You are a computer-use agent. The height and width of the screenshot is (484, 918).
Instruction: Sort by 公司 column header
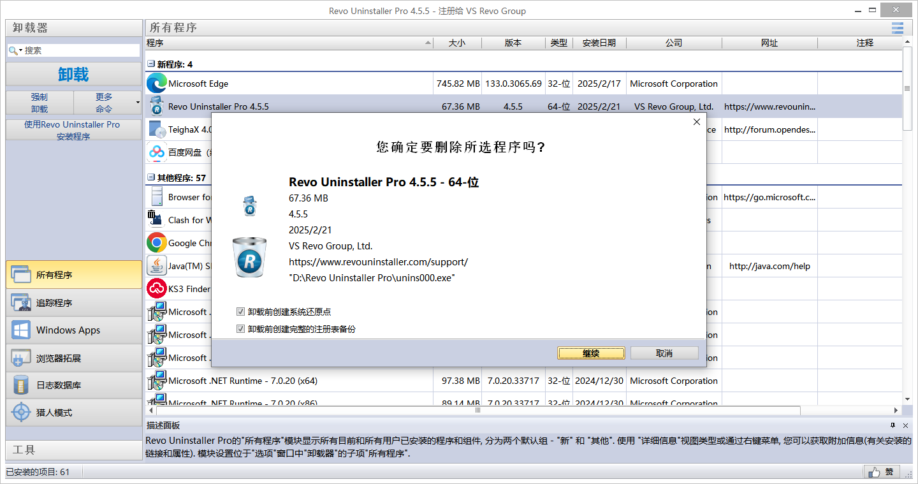pyautogui.click(x=674, y=43)
